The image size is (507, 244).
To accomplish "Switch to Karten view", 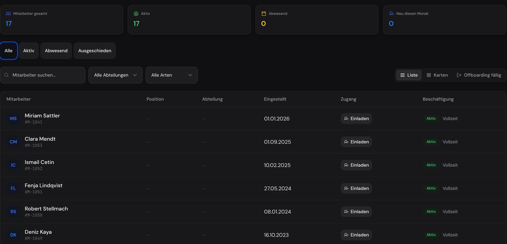I will 437,75.
